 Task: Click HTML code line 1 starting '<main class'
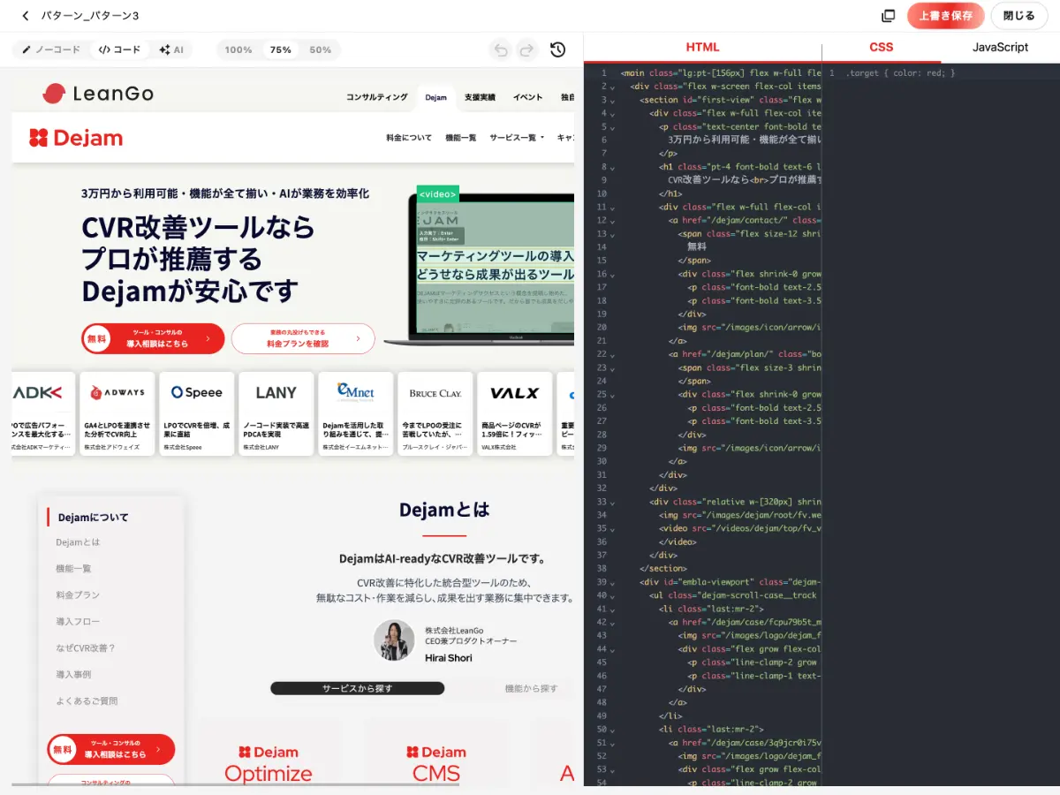tap(721, 72)
